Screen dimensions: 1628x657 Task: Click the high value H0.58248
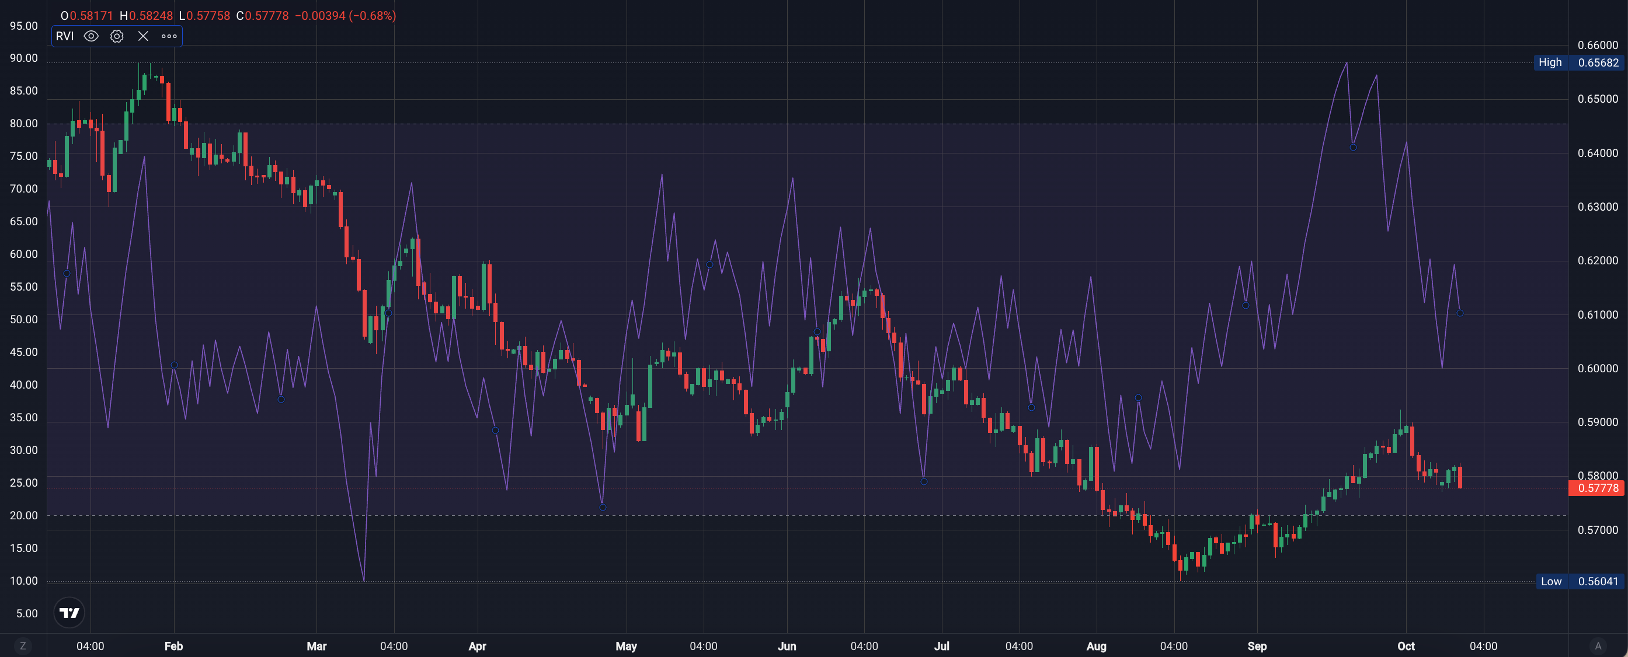click(x=146, y=16)
